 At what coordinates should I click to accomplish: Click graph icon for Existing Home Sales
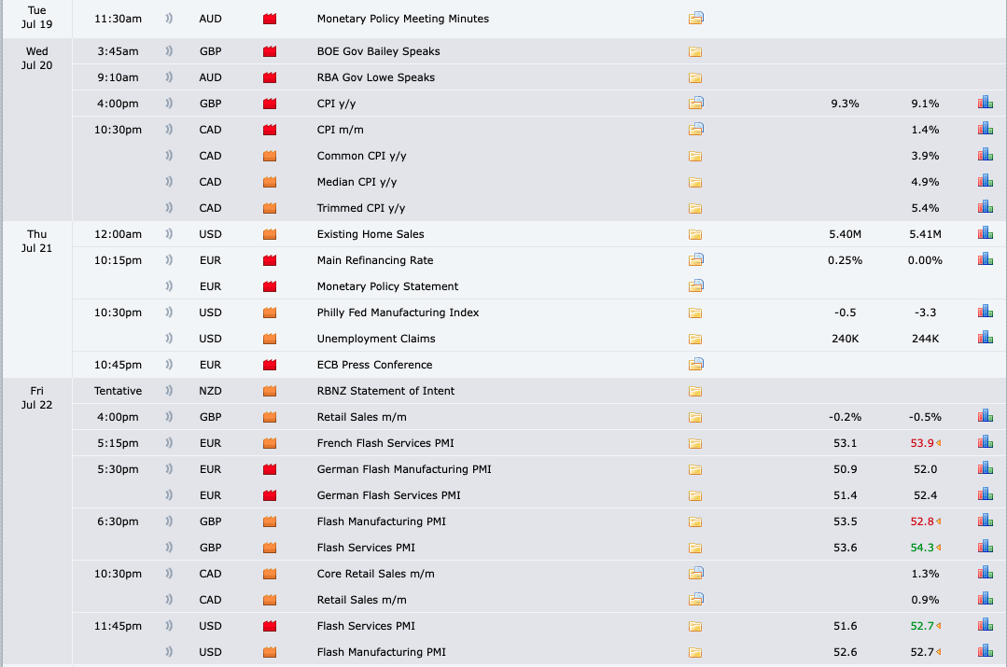pos(985,234)
